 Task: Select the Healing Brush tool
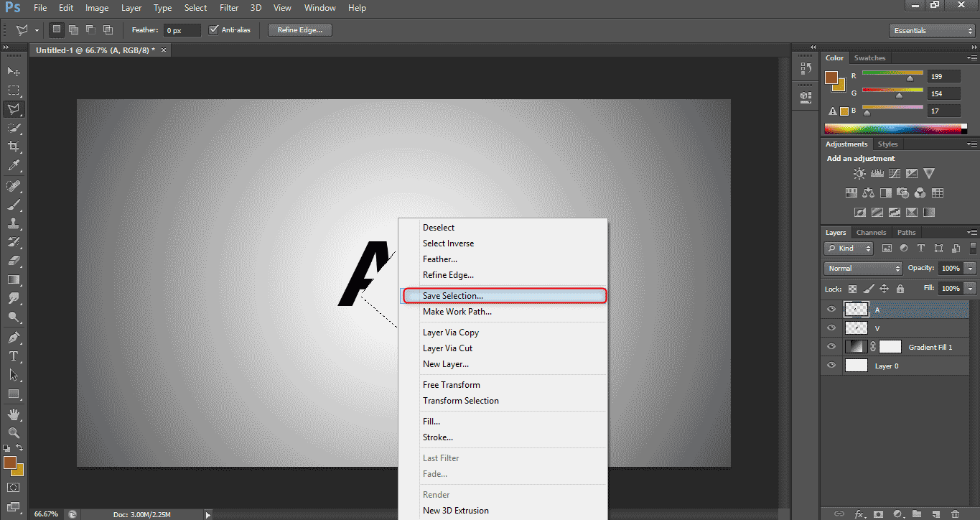pyautogui.click(x=14, y=186)
